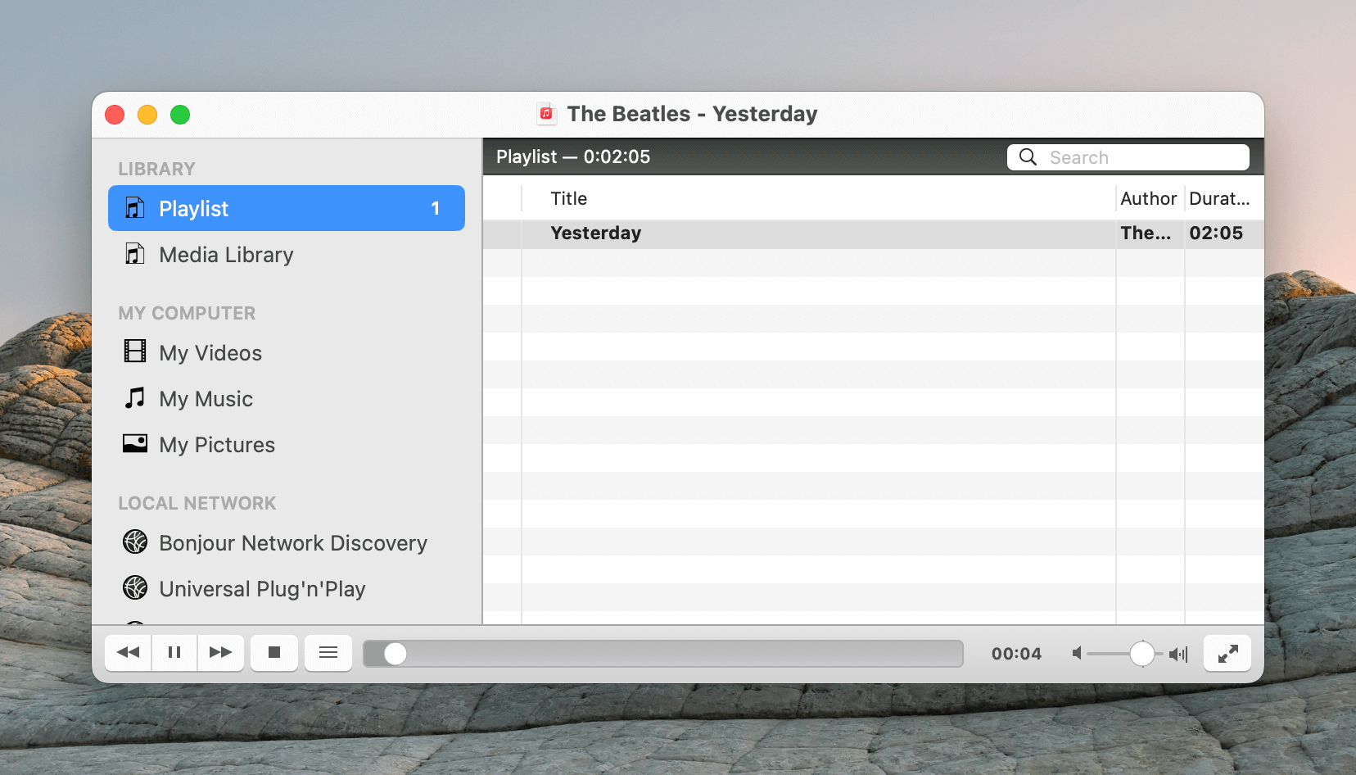Mute audio via the small speaker icon
The width and height of the screenshot is (1356, 775).
[1077, 654]
